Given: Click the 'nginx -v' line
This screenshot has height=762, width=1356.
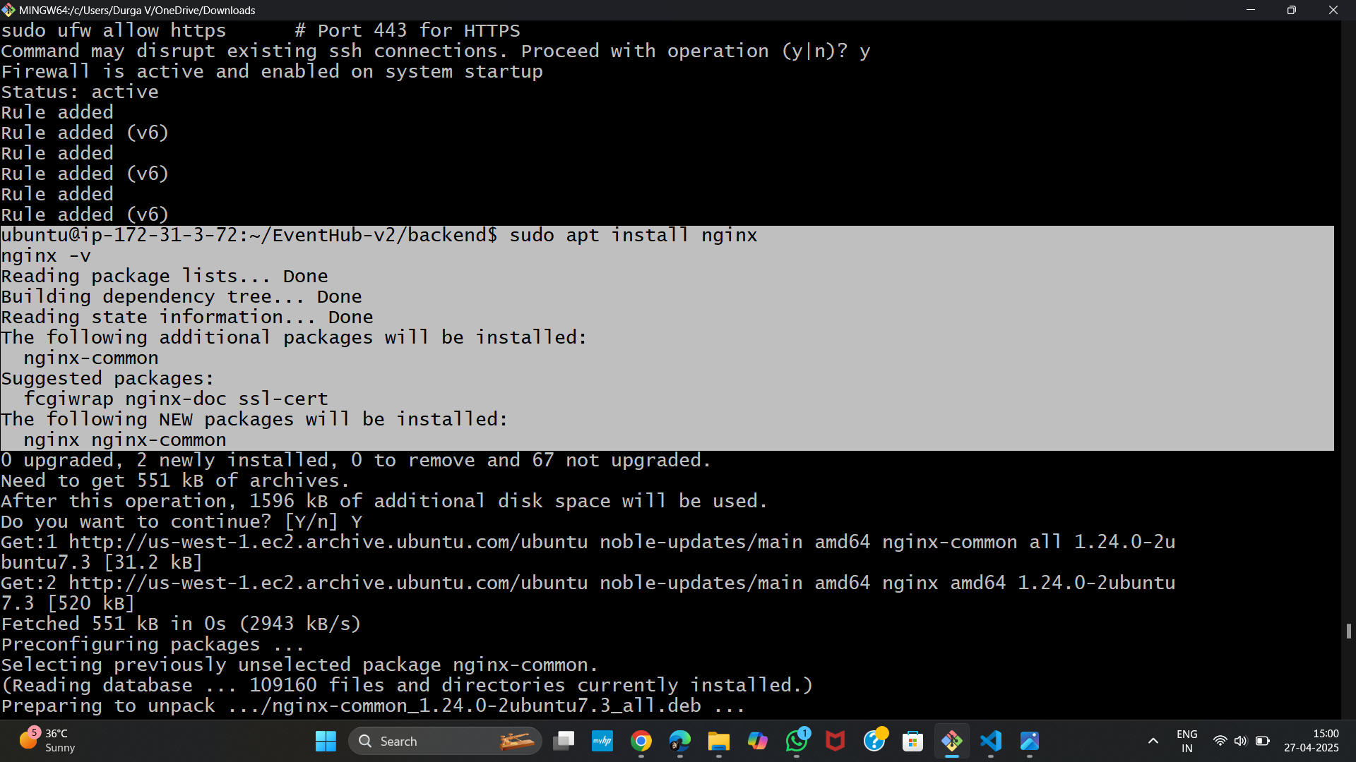Looking at the screenshot, I should click(x=46, y=256).
